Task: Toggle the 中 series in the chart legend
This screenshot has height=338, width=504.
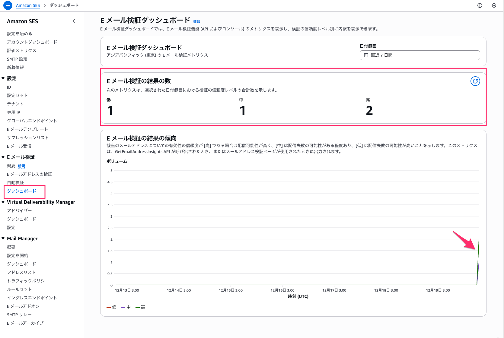Action: tap(126, 307)
